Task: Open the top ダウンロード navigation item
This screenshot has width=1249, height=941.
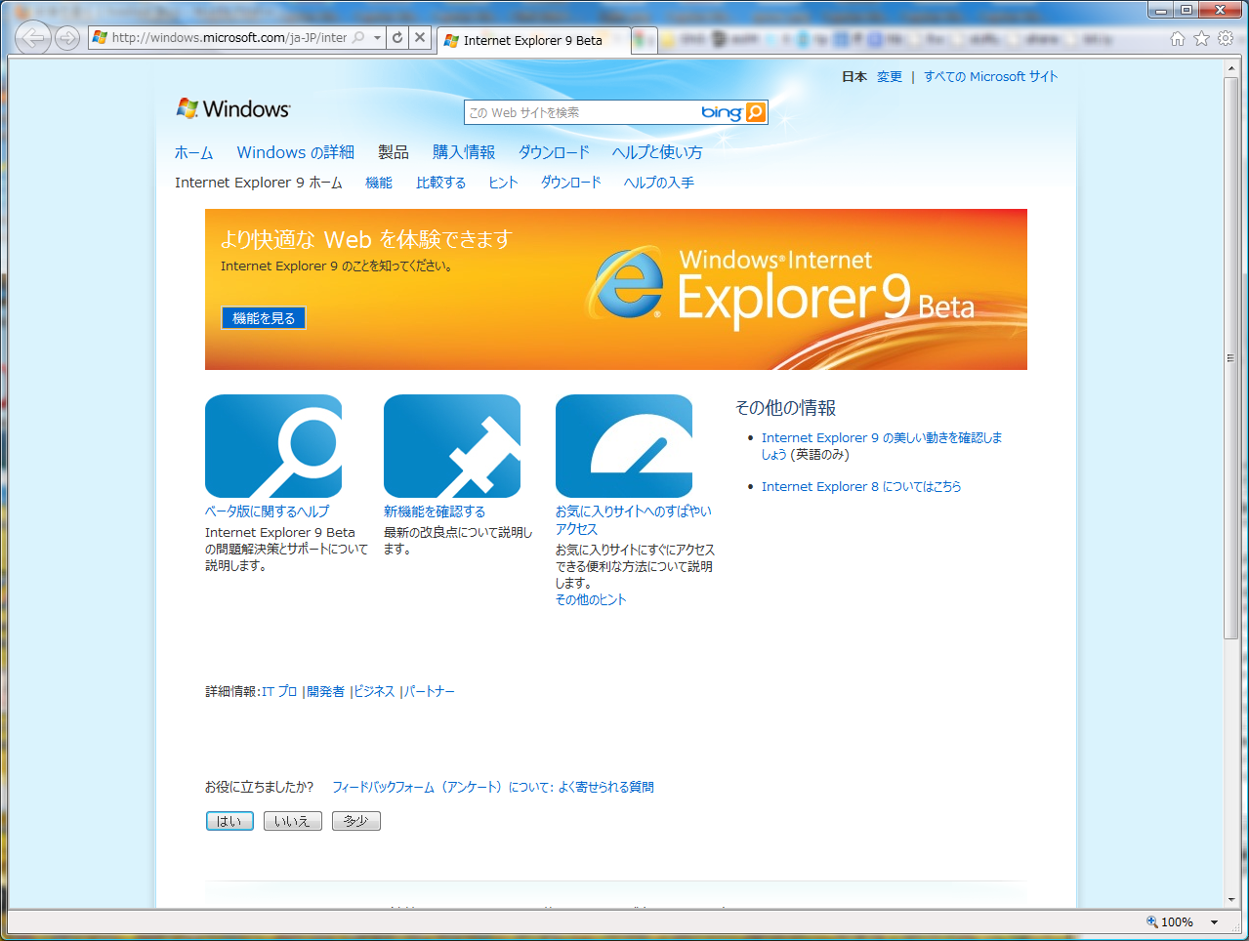Action: pos(554,152)
